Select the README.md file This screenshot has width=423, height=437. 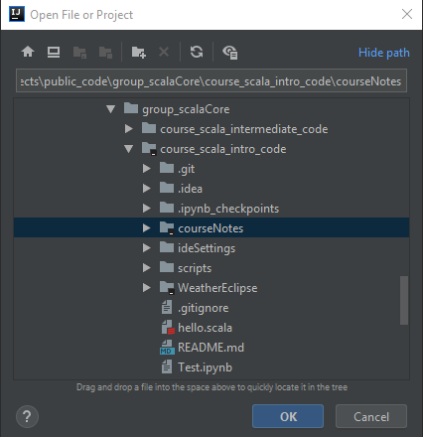coord(211,348)
